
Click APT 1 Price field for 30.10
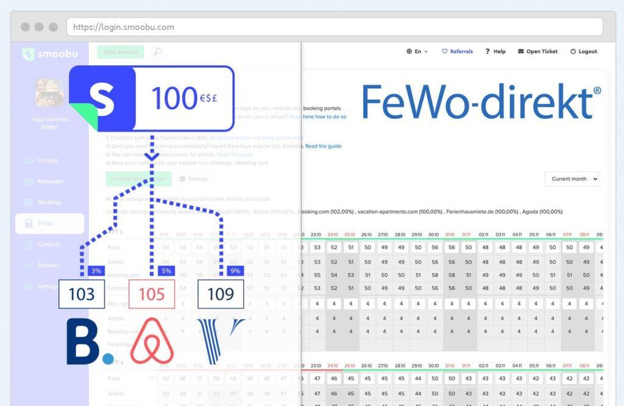tap(435, 247)
